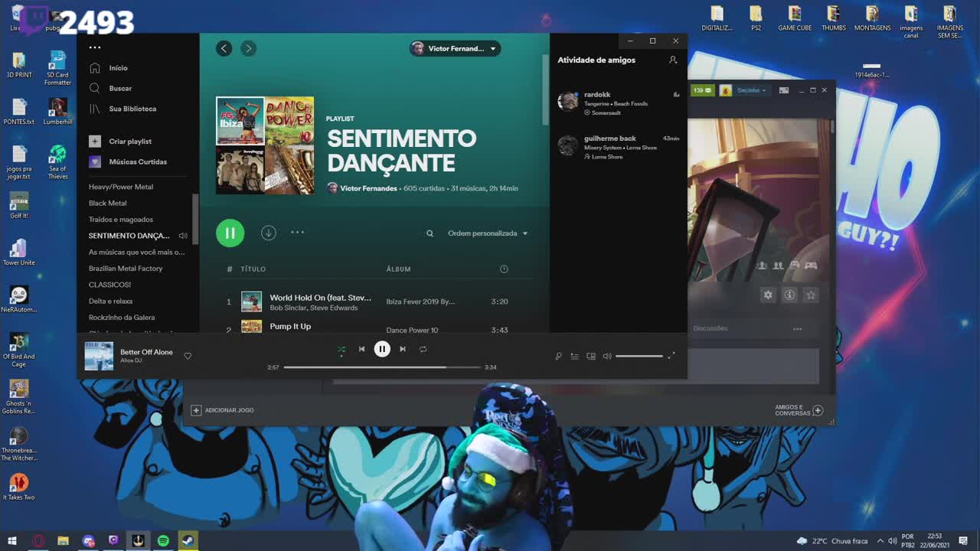980x551 pixels.
Task: Click Criar playlist plus icon
Action: [95, 141]
